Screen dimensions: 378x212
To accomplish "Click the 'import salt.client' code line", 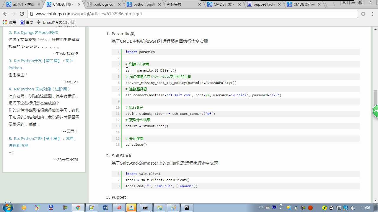I will coord(143,174).
